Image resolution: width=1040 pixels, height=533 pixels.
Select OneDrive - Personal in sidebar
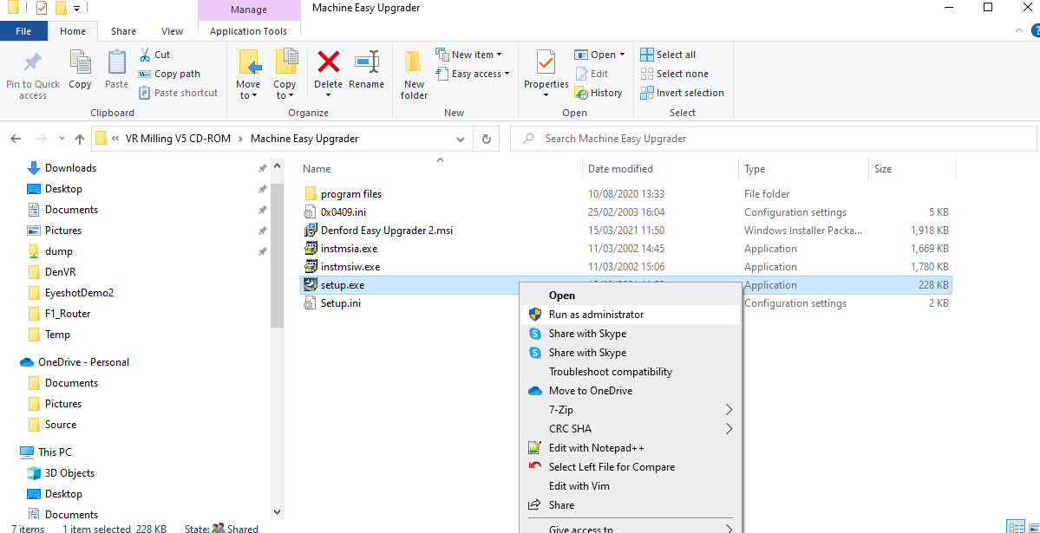83,362
